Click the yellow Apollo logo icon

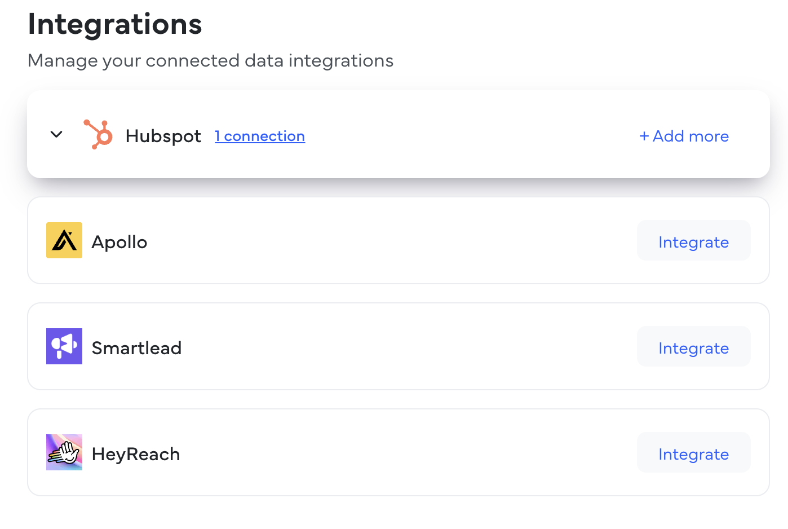tap(64, 240)
